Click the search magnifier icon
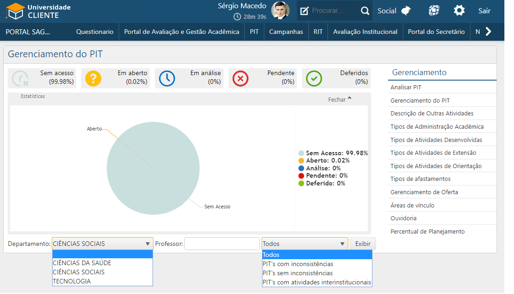This screenshot has width=514, height=294. click(365, 11)
